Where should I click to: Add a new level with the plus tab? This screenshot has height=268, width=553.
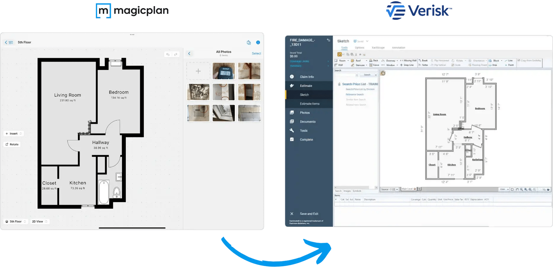click(419, 189)
